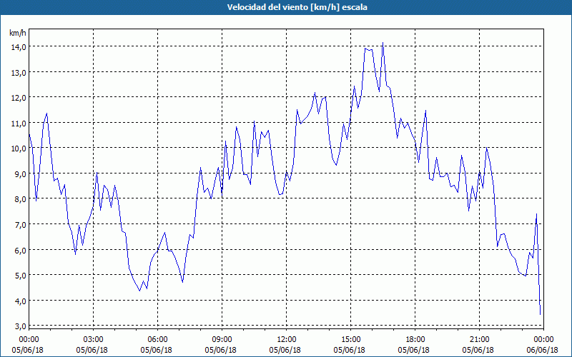Select the '06:00' time label
This screenshot has width=572, height=357.
pyautogui.click(x=157, y=340)
